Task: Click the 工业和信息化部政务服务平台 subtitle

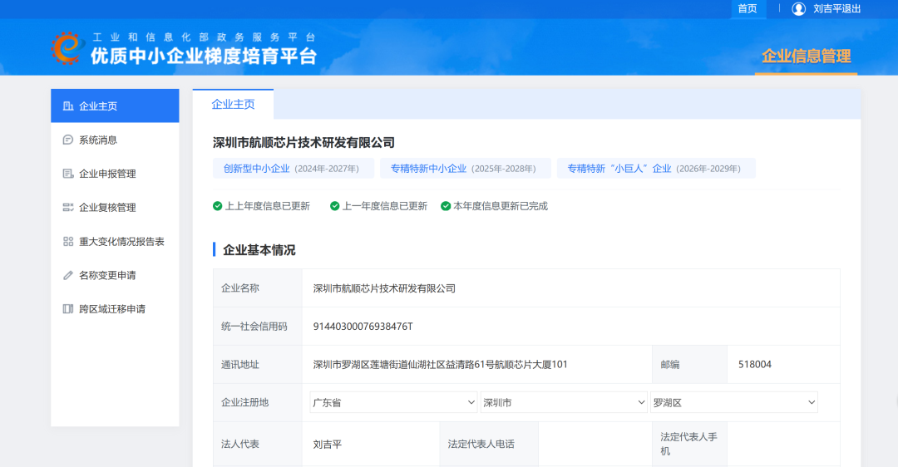Action: 204,37
